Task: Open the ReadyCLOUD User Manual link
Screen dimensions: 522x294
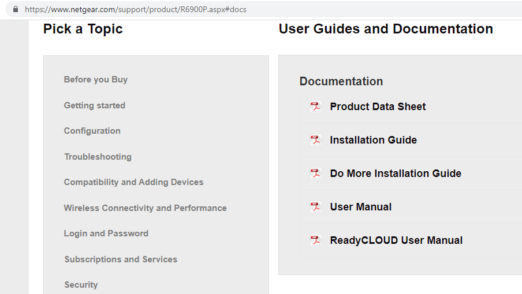Action: tap(396, 240)
